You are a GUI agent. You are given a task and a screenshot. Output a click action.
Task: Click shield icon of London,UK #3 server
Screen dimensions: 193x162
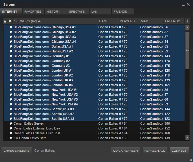[11, 80]
